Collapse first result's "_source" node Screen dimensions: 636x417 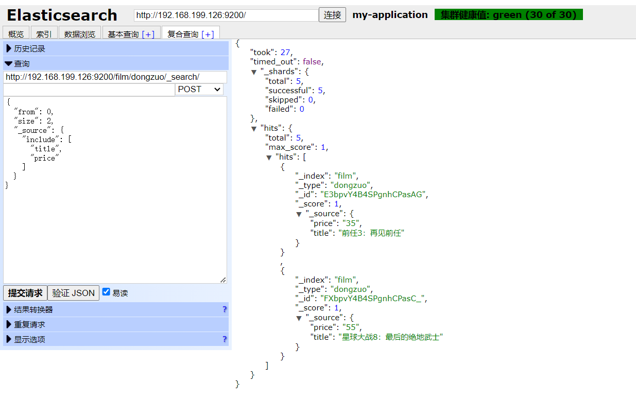(299, 214)
